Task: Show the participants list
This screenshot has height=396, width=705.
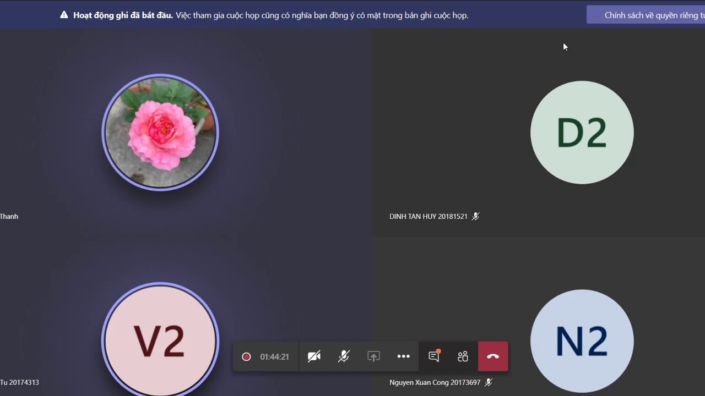Action: (463, 356)
